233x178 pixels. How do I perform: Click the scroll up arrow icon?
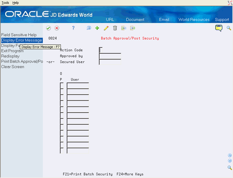click(230, 155)
